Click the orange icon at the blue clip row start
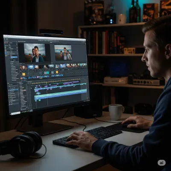 tap(21, 78)
